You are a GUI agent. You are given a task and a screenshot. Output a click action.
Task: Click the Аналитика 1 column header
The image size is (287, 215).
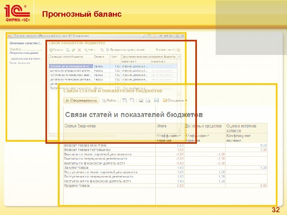pos(135,61)
